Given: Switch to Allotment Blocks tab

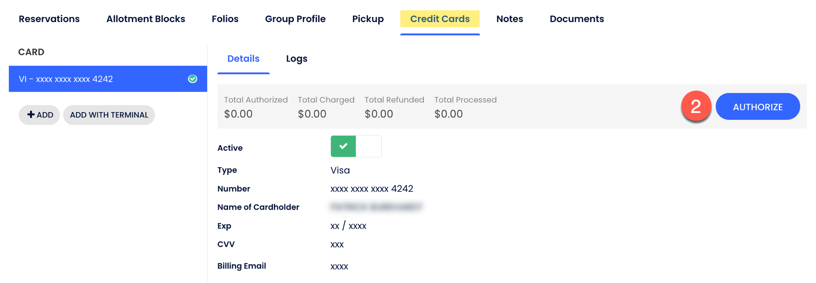Looking at the screenshot, I should coord(146,19).
